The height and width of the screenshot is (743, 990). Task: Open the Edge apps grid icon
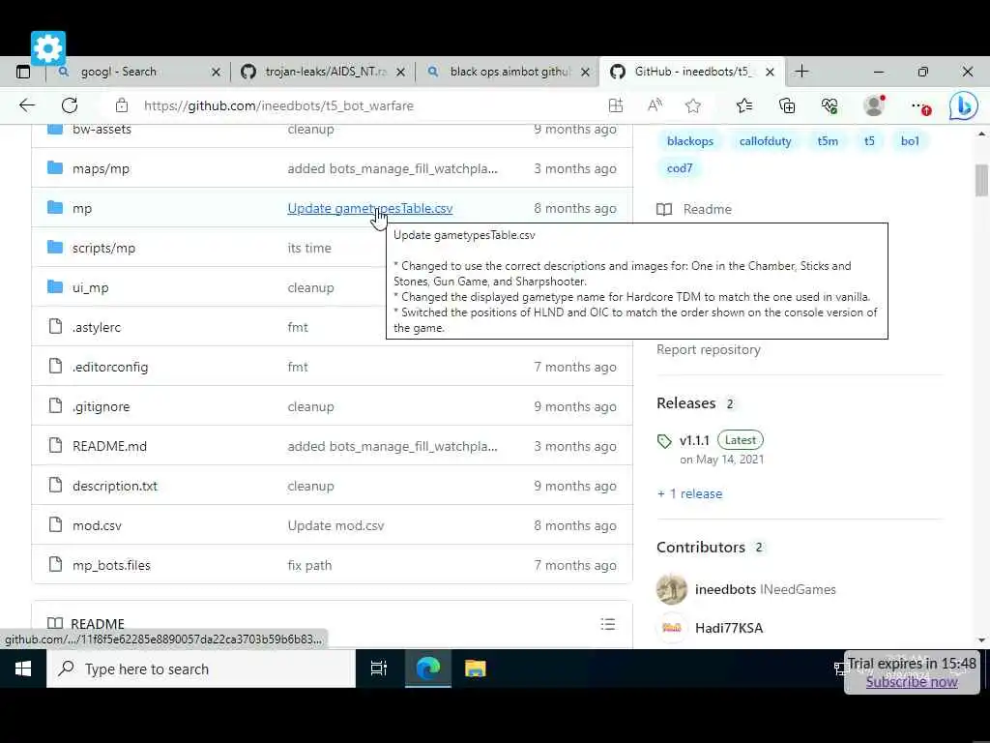click(616, 105)
